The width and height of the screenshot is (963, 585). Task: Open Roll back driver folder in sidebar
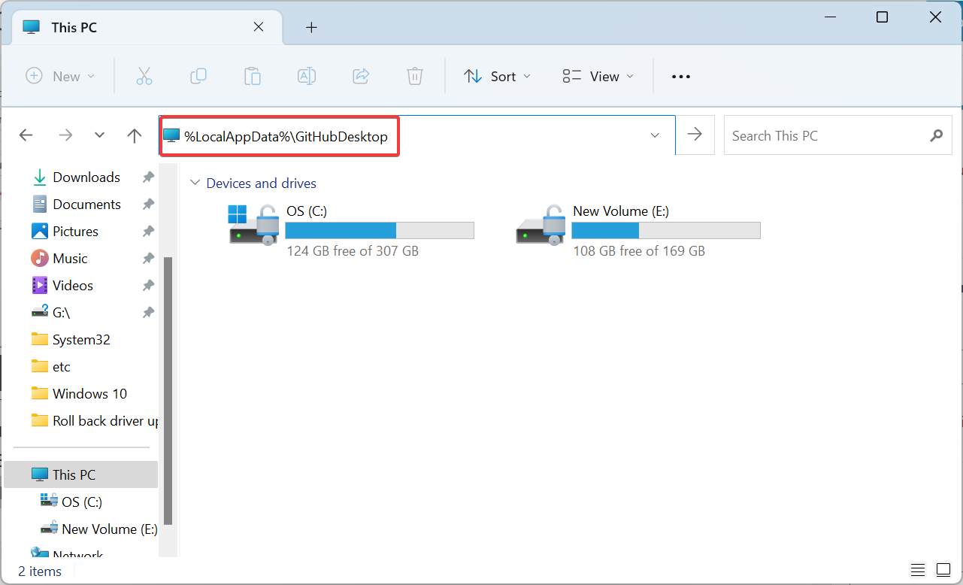pyautogui.click(x=95, y=421)
